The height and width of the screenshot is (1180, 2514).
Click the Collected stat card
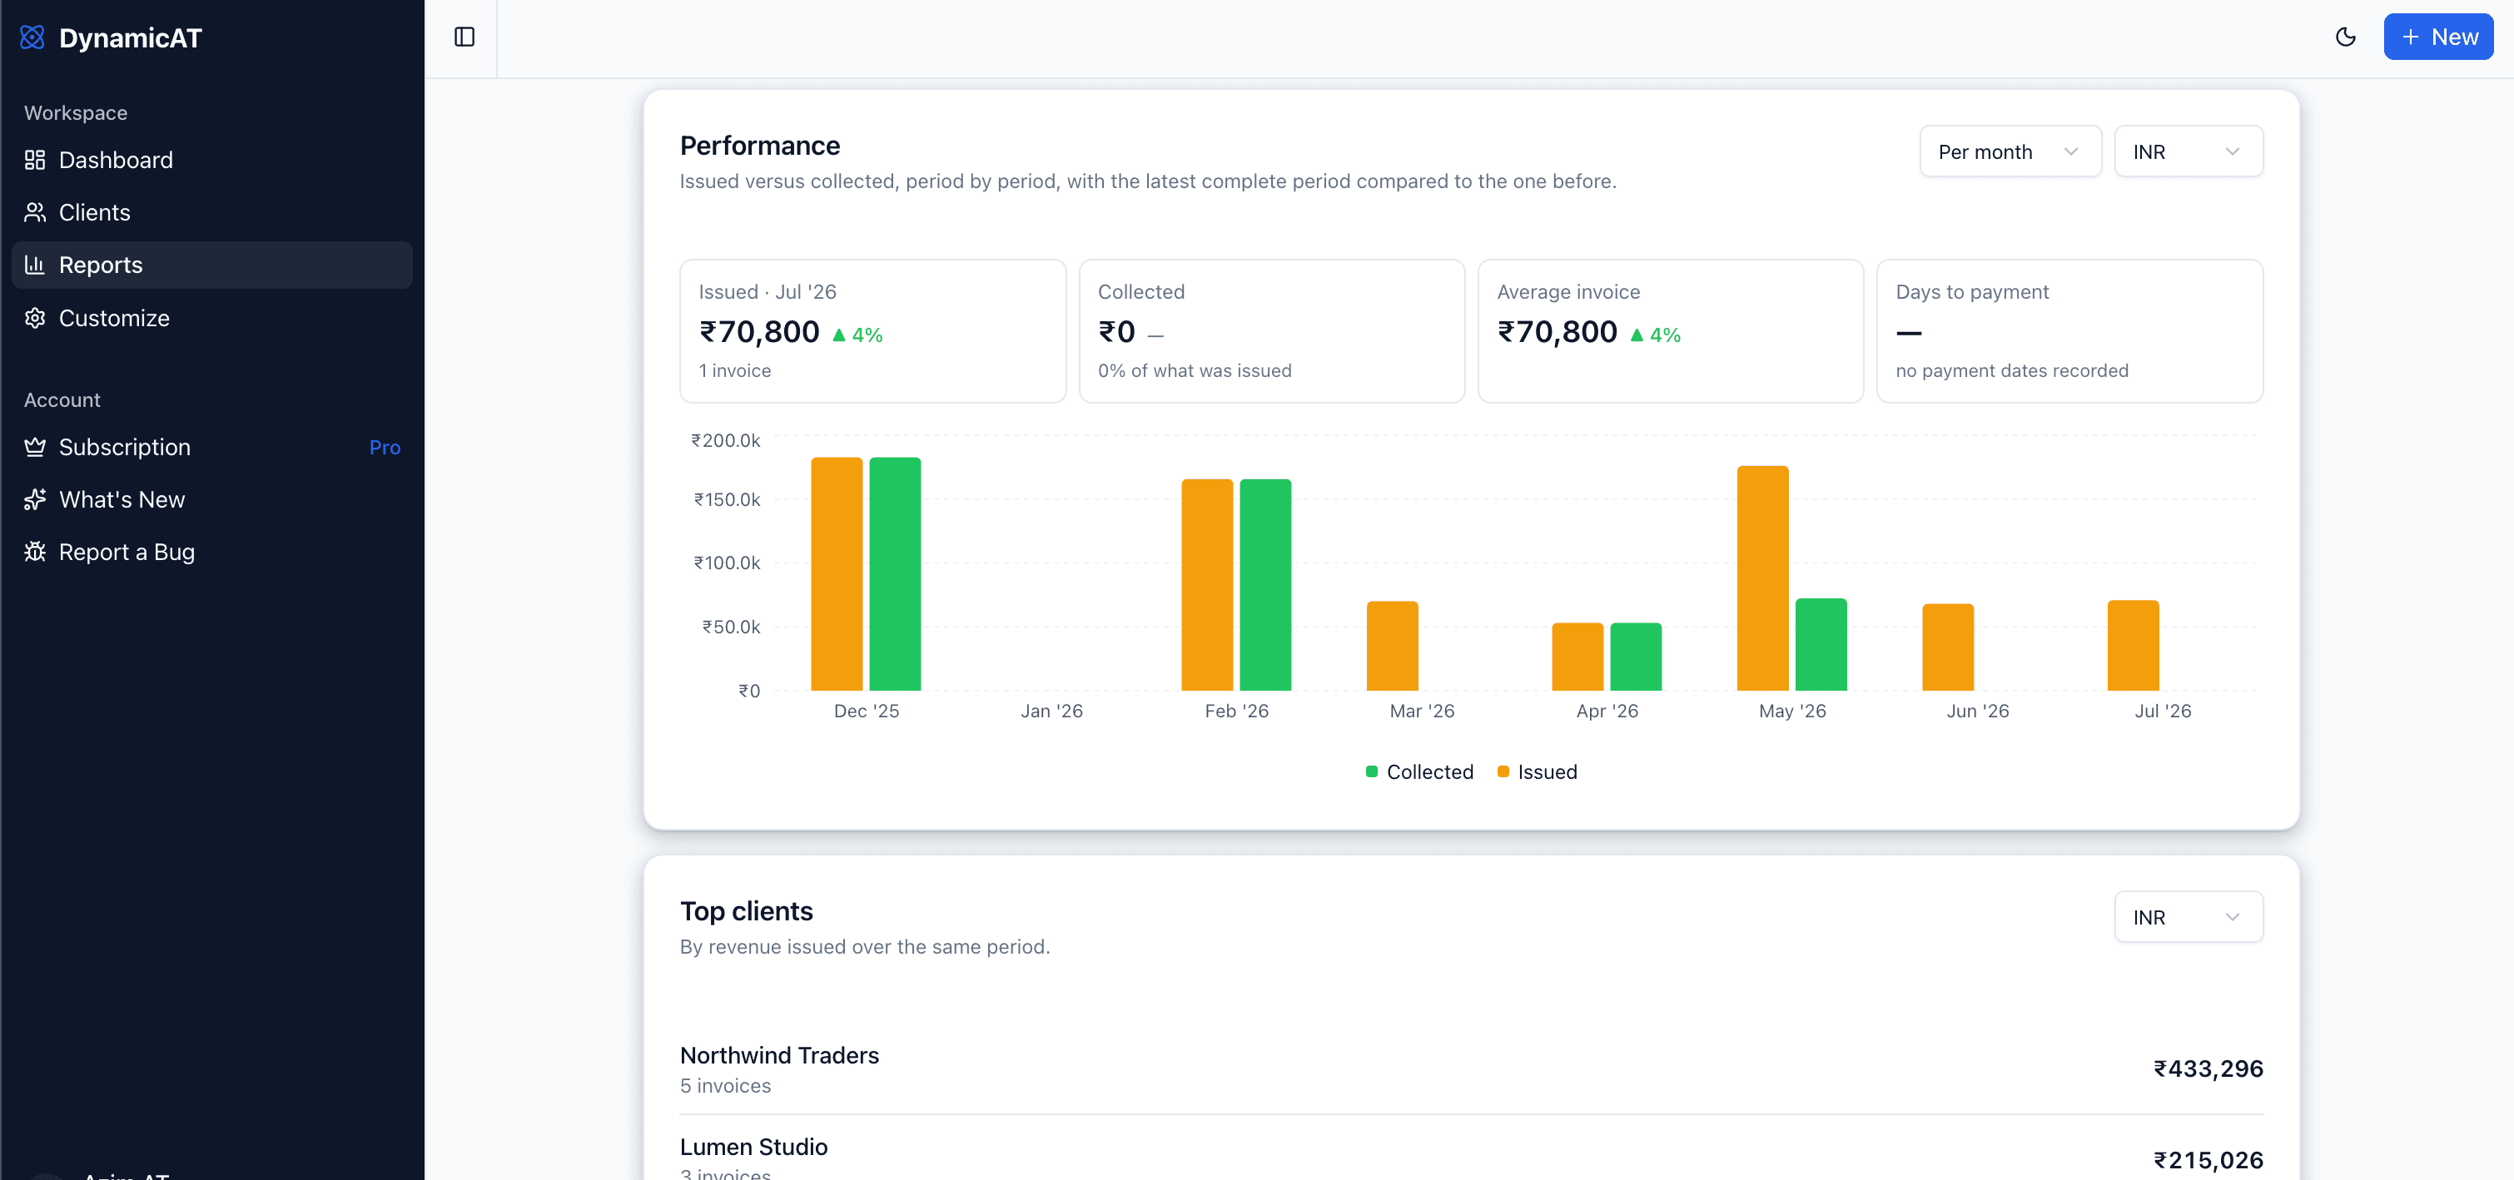point(1272,330)
